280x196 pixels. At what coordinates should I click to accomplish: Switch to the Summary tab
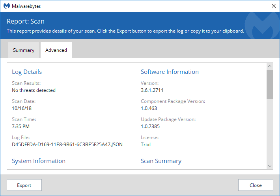pyautogui.click(x=24, y=50)
